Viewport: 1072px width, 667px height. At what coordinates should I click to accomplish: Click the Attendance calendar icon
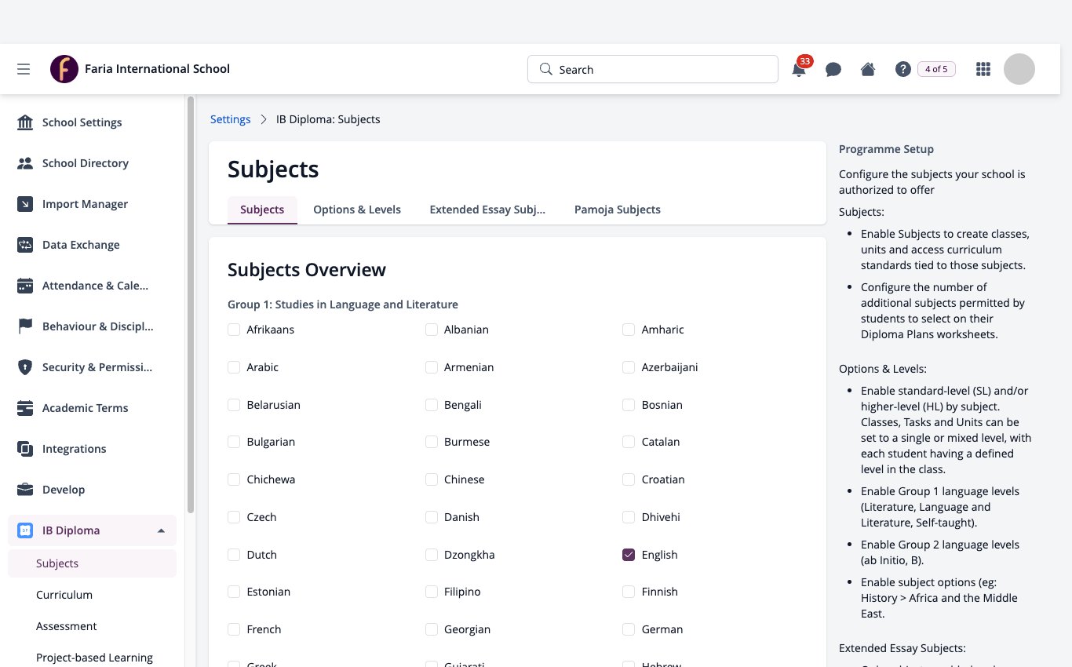click(x=25, y=286)
